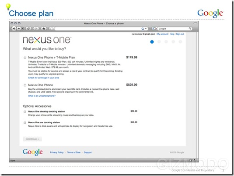Click the $179.99 price text
Screen dimensions: 234x176
click(132, 58)
